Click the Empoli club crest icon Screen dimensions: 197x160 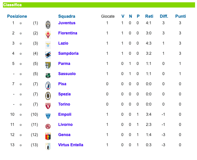(48, 115)
